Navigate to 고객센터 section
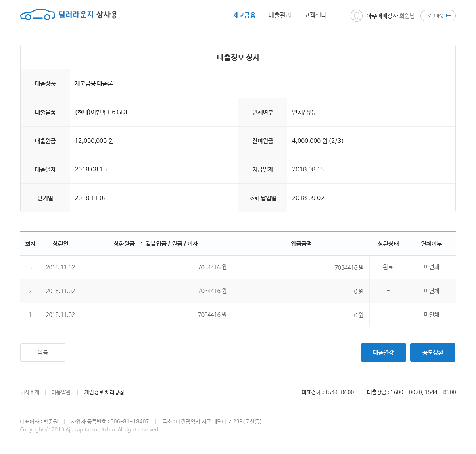This screenshot has width=476, height=454. 315,15
